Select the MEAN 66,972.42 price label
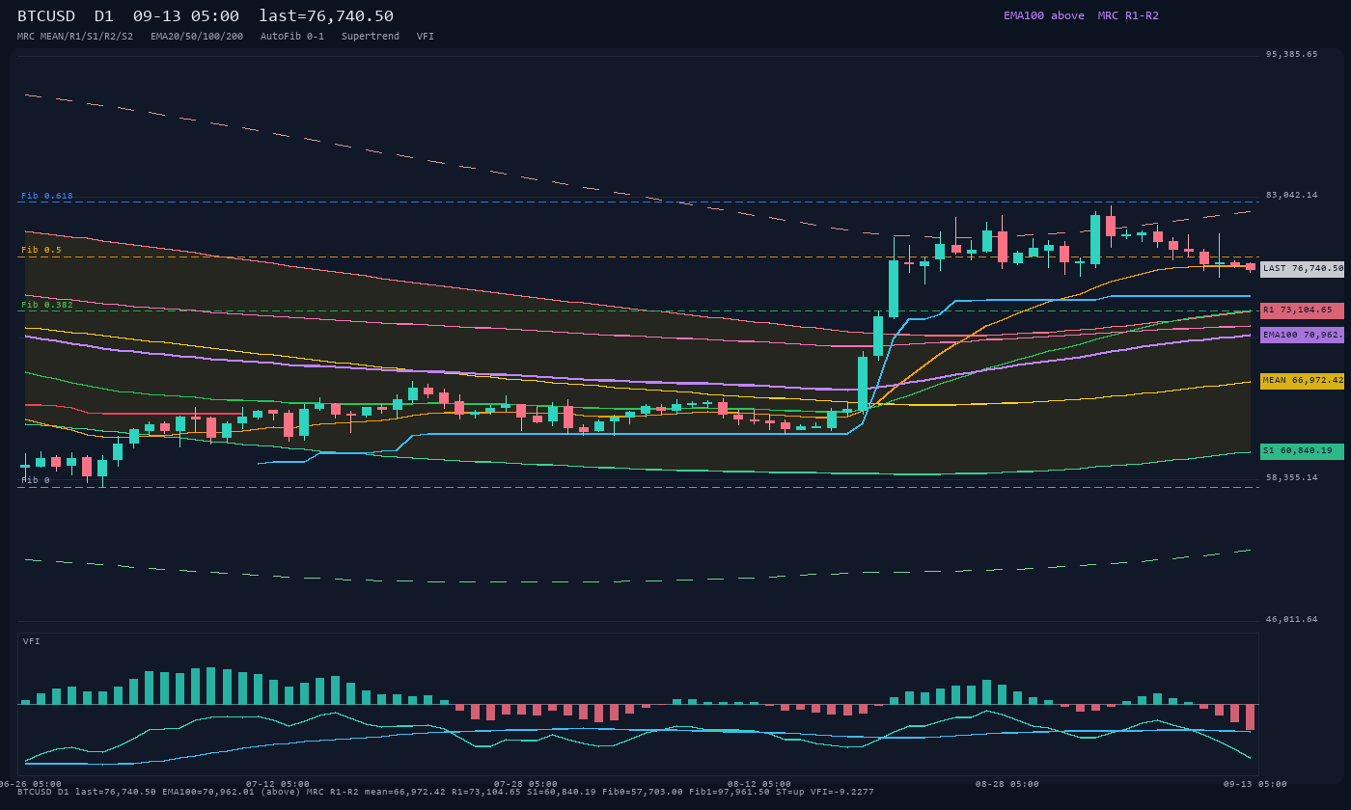The width and height of the screenshot is (1351, 810). click(x=1302, y=381)
